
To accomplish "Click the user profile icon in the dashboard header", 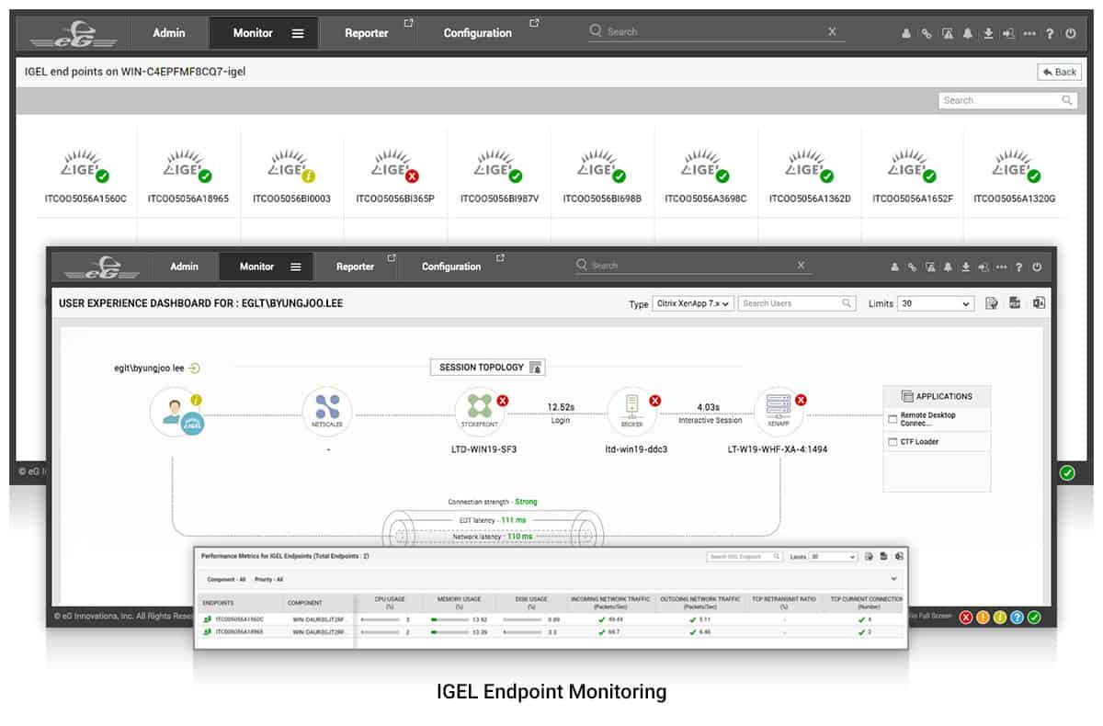I will pyautogui.click(x=894, y=267).
